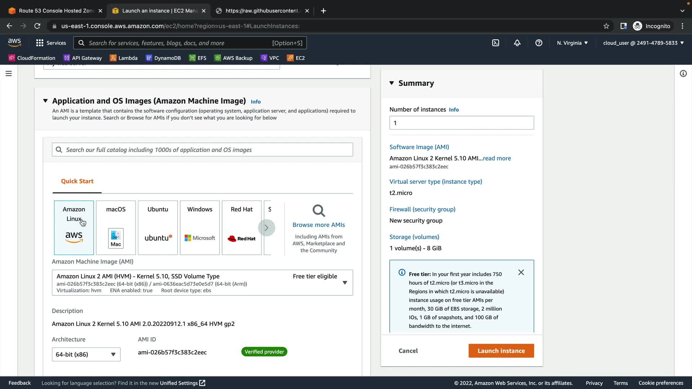
Task: Expand the Amazon Machine Image selection dropdown
Action: coord(345,283)
